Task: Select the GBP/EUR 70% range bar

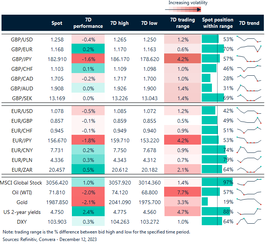Action: (x=213, y=49)
